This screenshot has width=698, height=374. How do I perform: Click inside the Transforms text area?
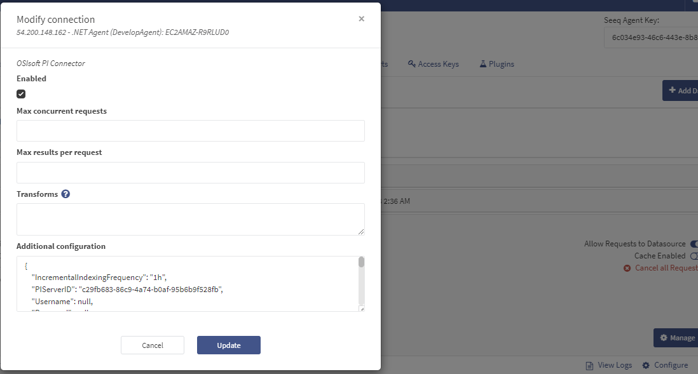(x=191, y=219)
